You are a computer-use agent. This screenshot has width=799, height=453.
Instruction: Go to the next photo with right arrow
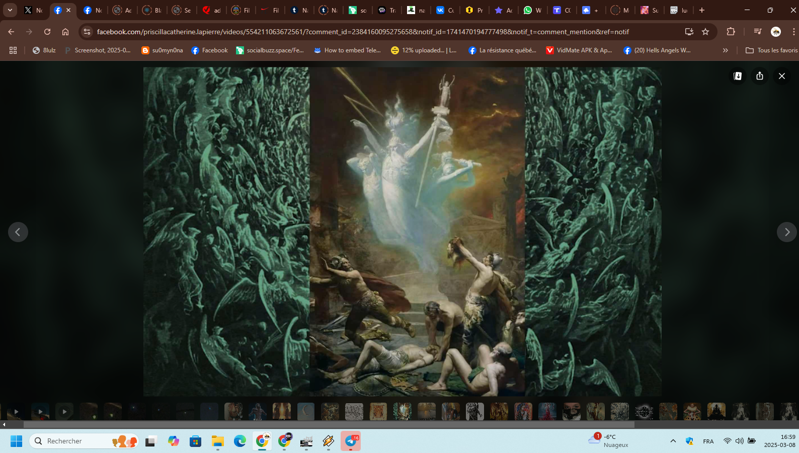coord(787,232)
